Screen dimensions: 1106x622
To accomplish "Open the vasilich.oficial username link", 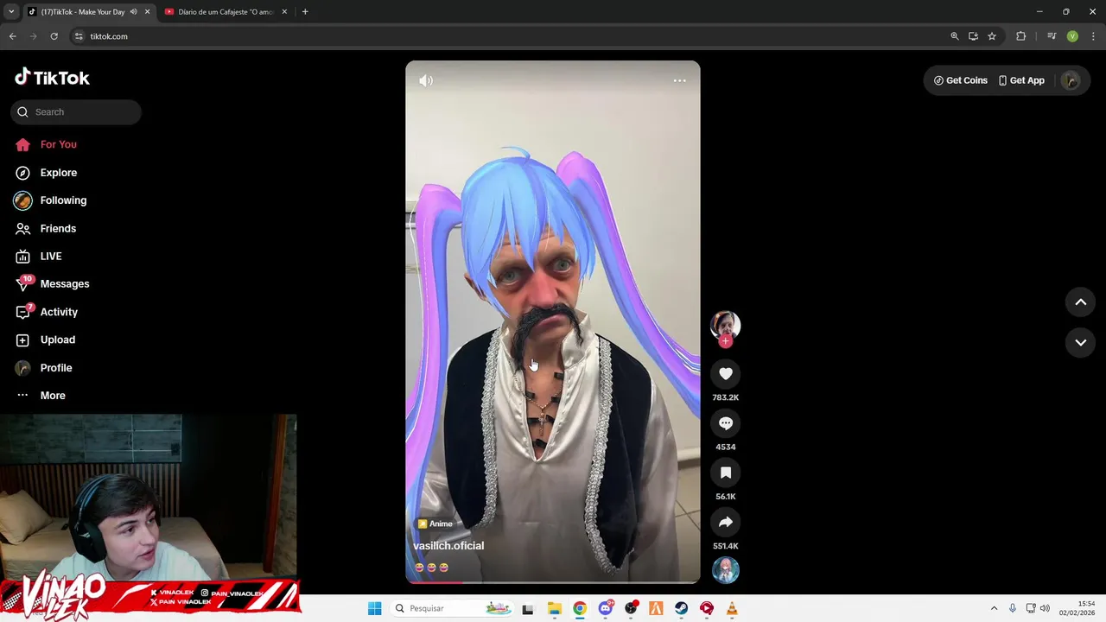I will coord(448,546).
